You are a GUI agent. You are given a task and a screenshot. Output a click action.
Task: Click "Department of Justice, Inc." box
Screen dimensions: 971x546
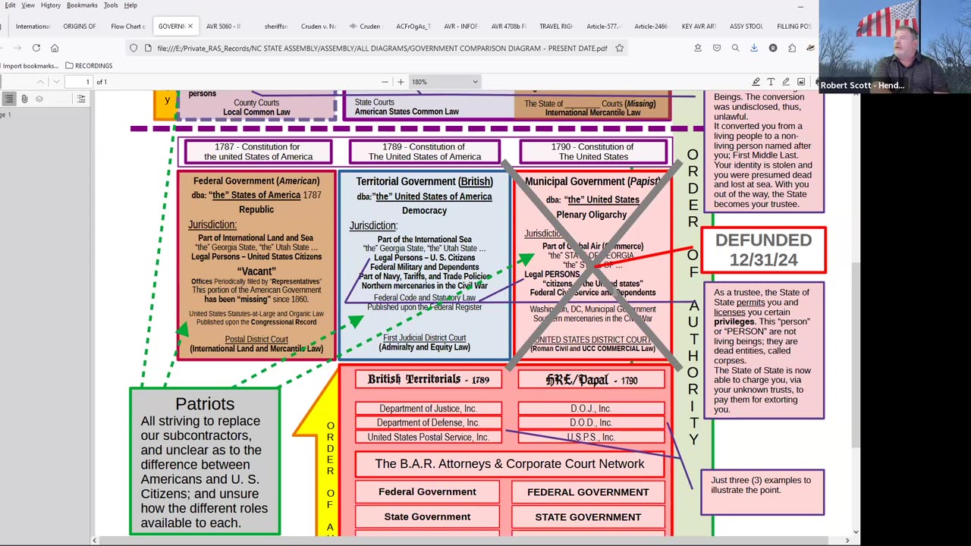429,409
